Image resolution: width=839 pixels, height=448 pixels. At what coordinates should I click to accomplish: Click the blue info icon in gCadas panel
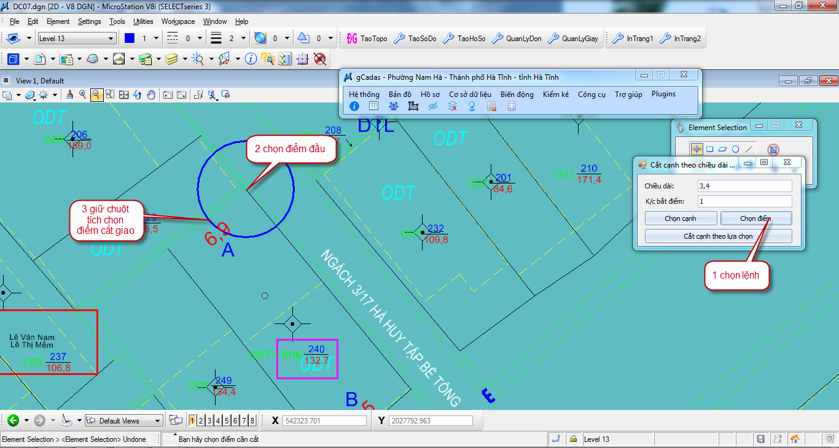[x=354, y=106]
